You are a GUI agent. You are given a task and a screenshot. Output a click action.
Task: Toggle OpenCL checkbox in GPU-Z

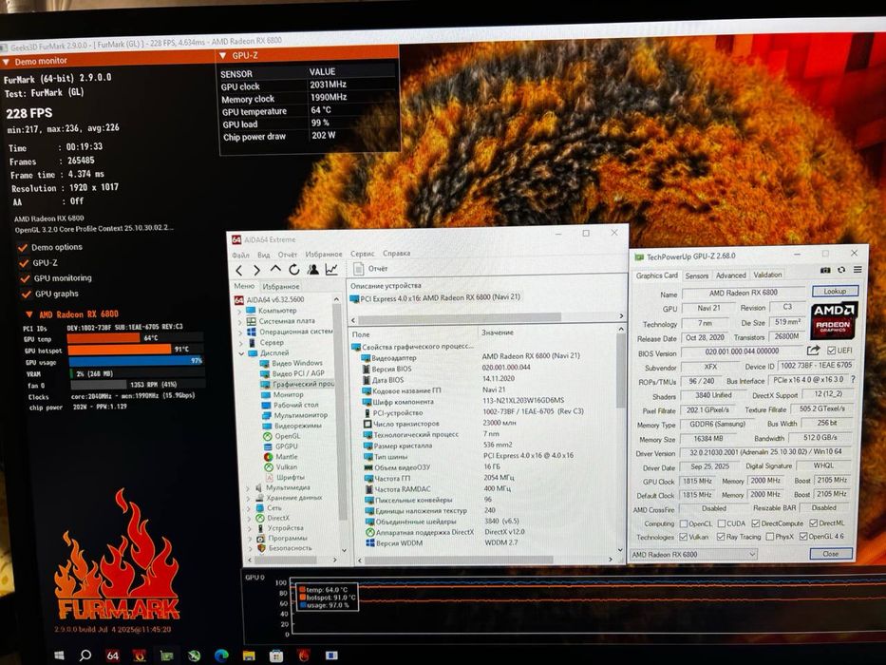click(x=684, y=523)
